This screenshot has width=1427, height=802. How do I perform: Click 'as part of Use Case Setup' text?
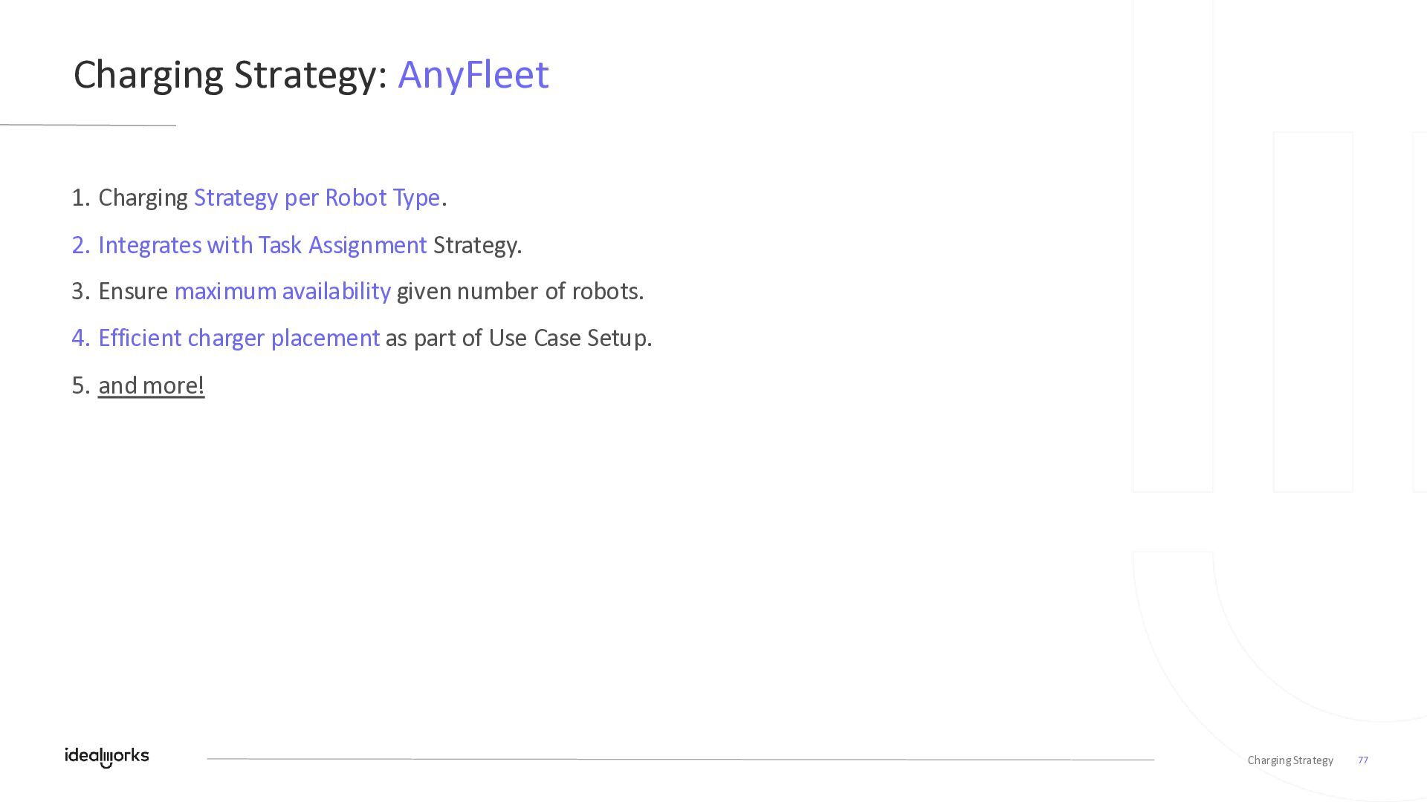(518, 338)
